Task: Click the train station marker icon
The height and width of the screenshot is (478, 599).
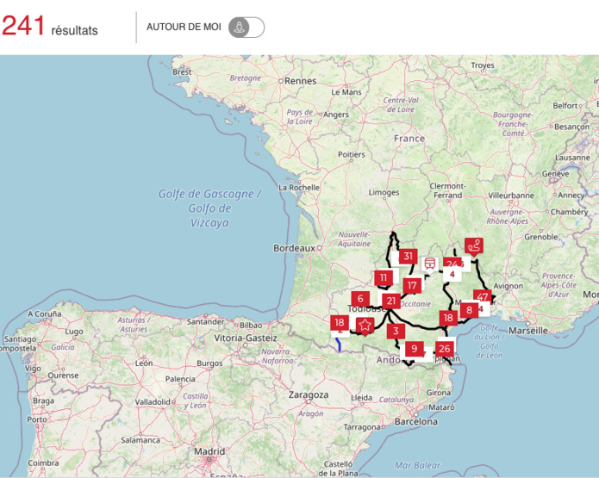Action: click(429, 264)
